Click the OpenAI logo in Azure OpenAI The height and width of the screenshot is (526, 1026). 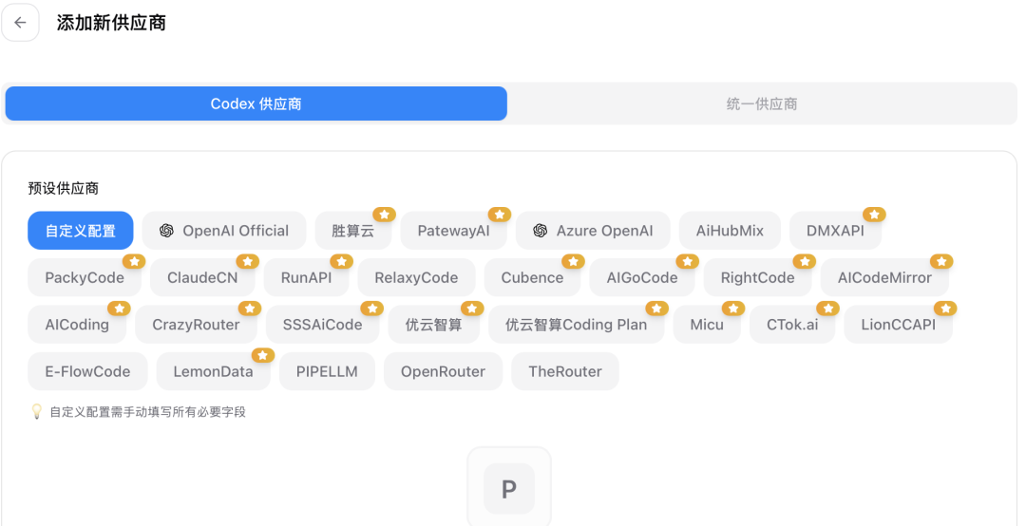tap(540, 231)
